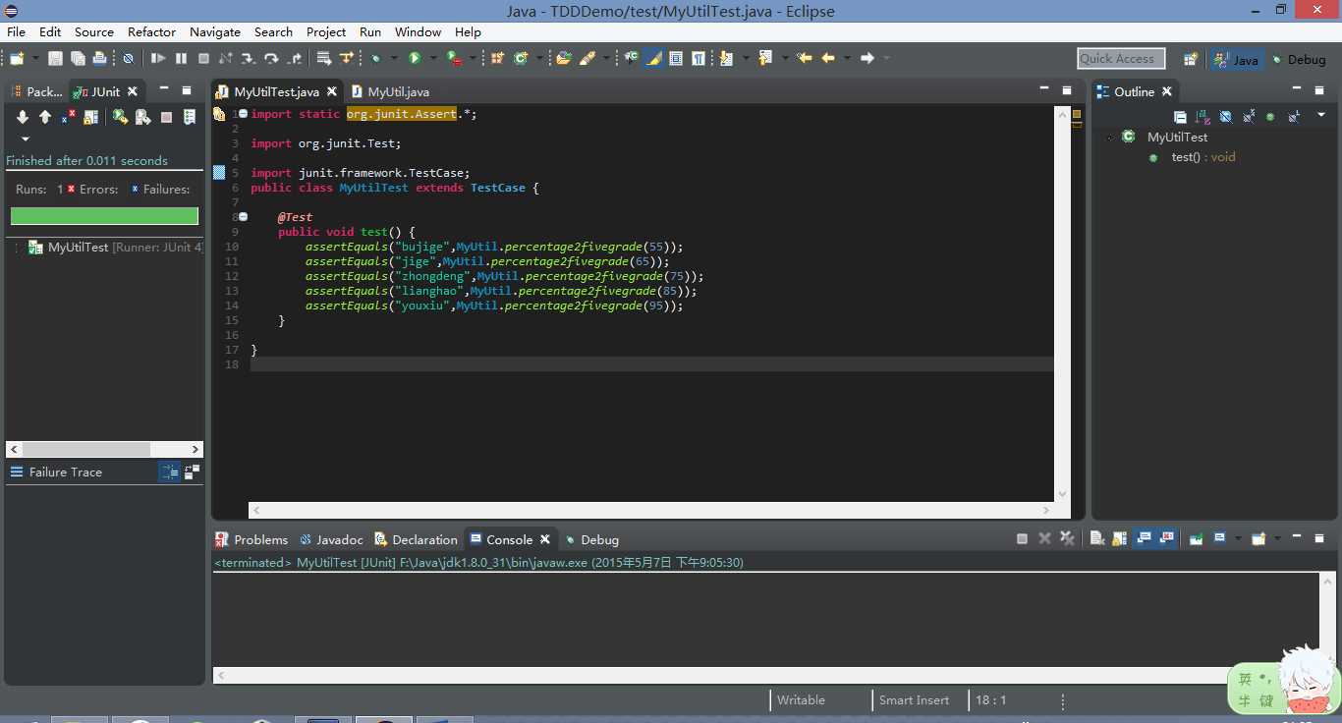Open the Declaration tab
Screen dimensions: 1342x723
coord(416,539)
